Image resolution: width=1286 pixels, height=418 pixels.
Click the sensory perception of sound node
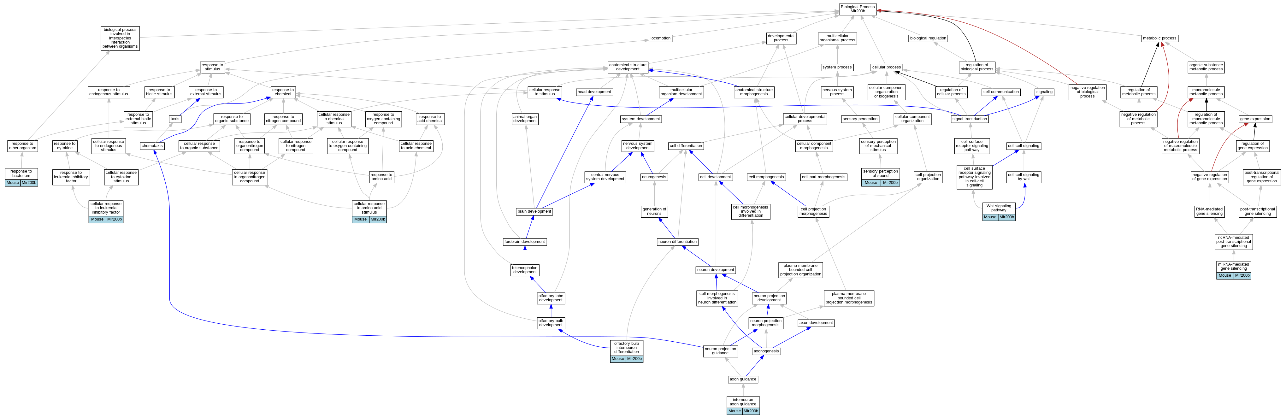(880, 173)
